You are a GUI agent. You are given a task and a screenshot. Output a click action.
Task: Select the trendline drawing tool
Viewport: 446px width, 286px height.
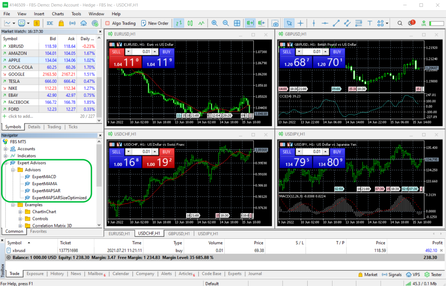coord(336,23)
